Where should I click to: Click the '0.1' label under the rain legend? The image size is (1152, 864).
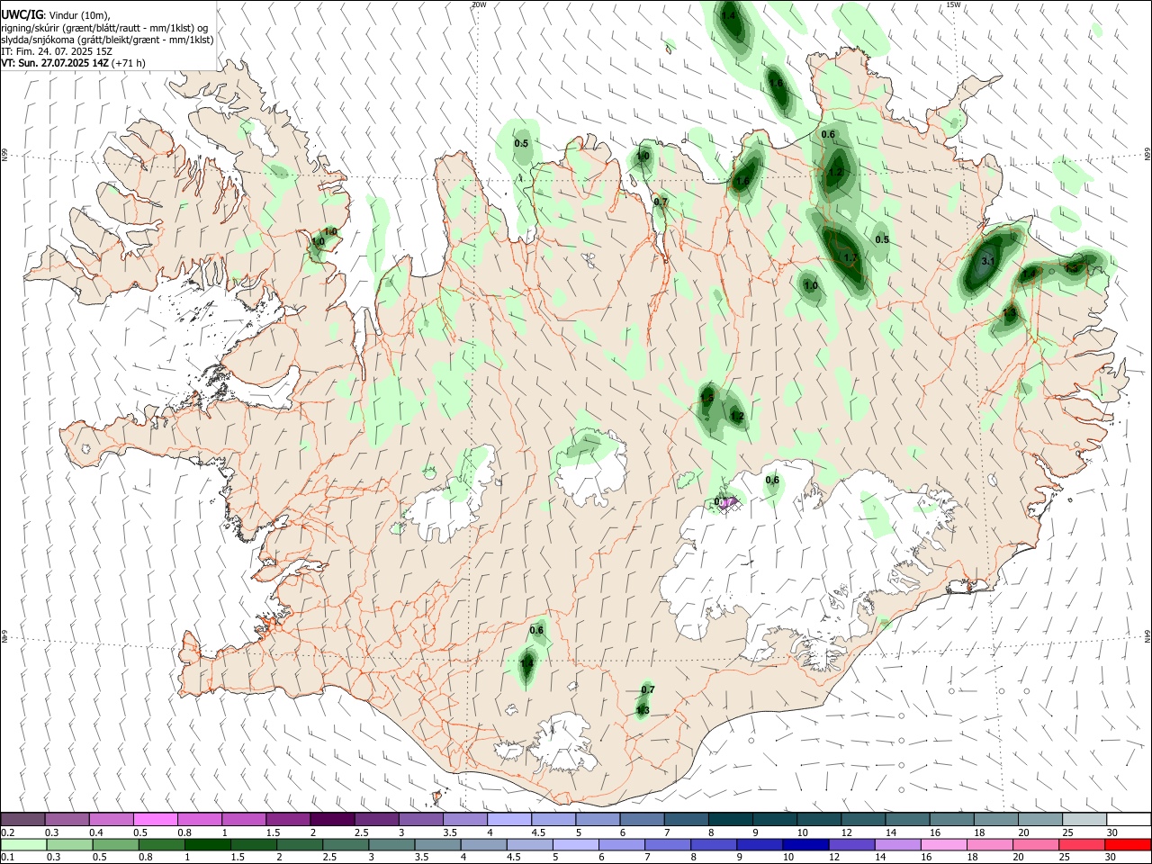pos(8,857)
